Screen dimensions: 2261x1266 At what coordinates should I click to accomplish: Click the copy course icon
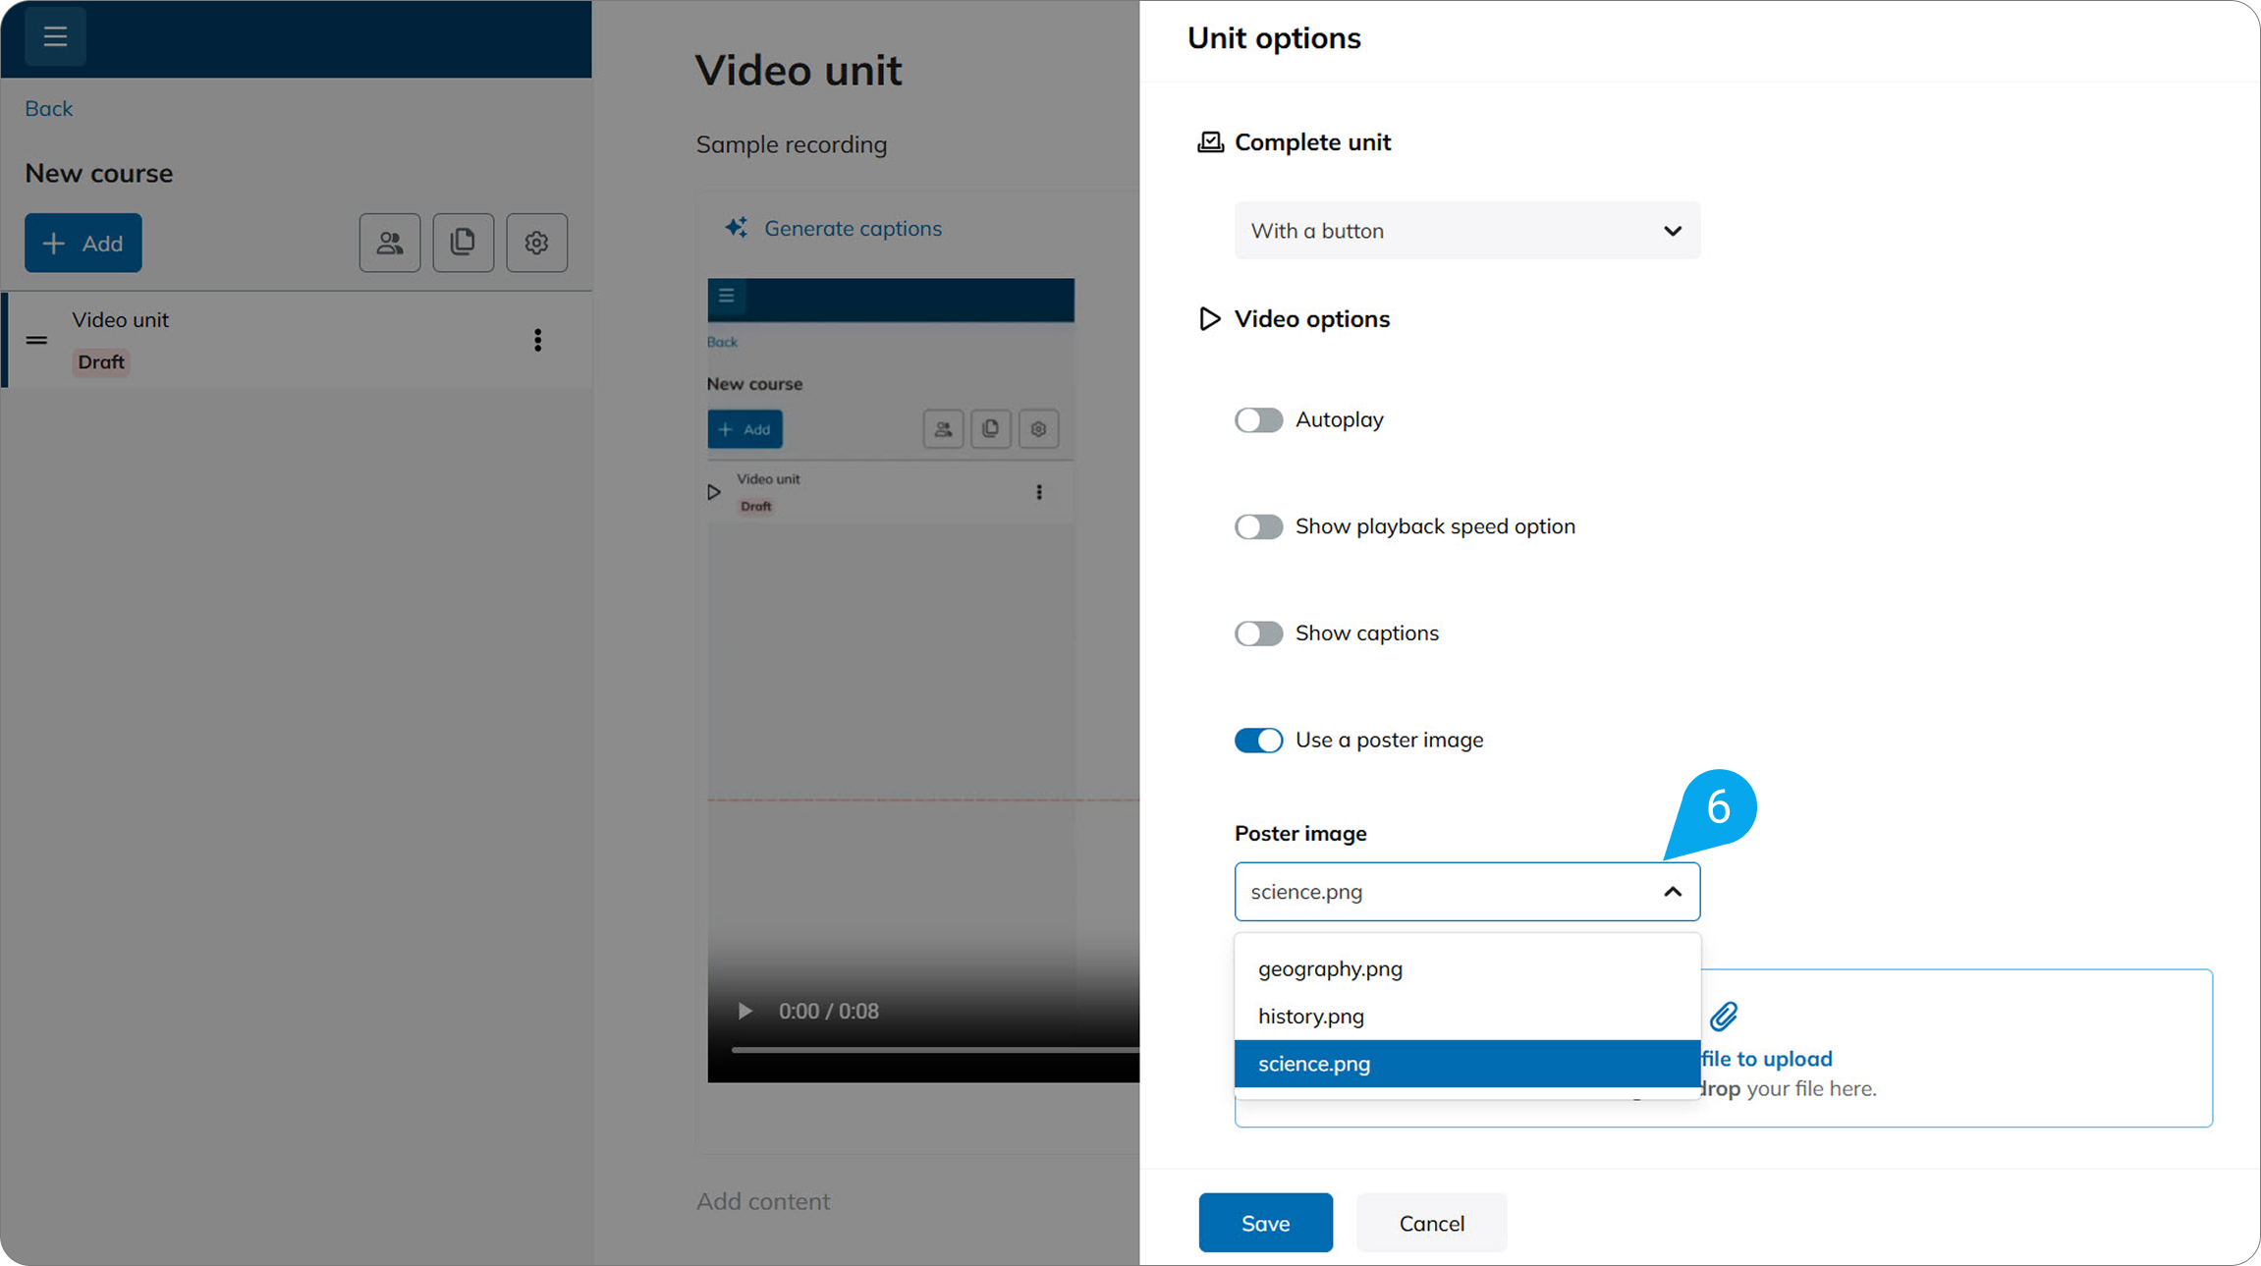point(463,243)
